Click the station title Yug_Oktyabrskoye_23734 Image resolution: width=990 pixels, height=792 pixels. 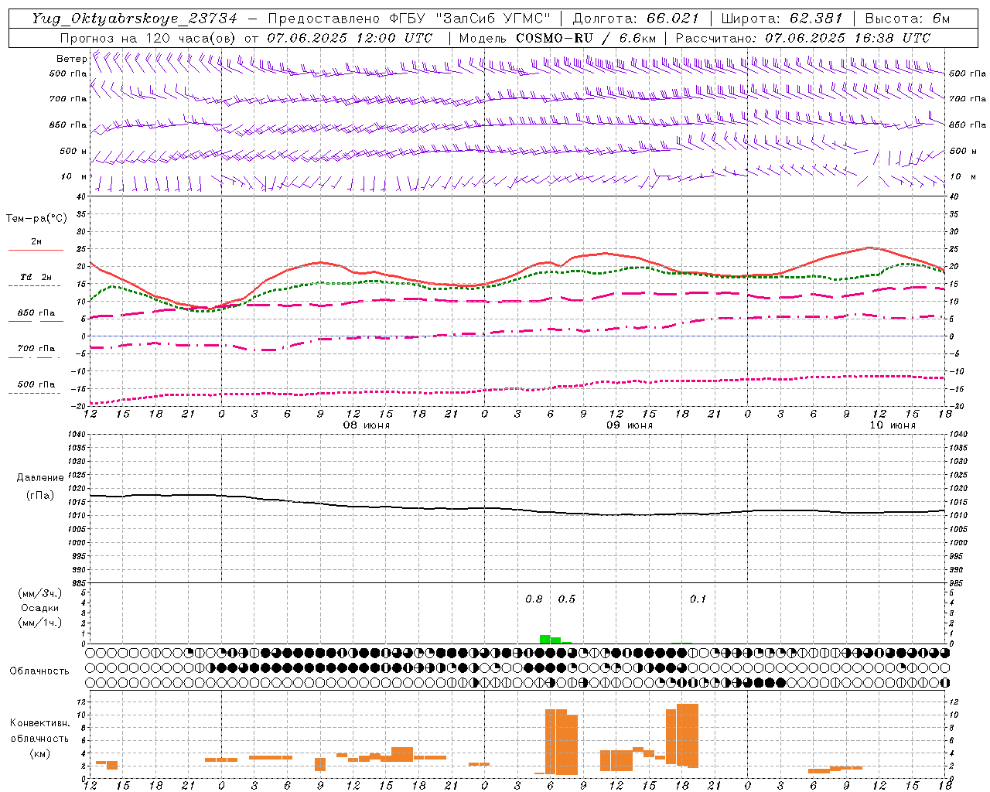pos(134,19)
